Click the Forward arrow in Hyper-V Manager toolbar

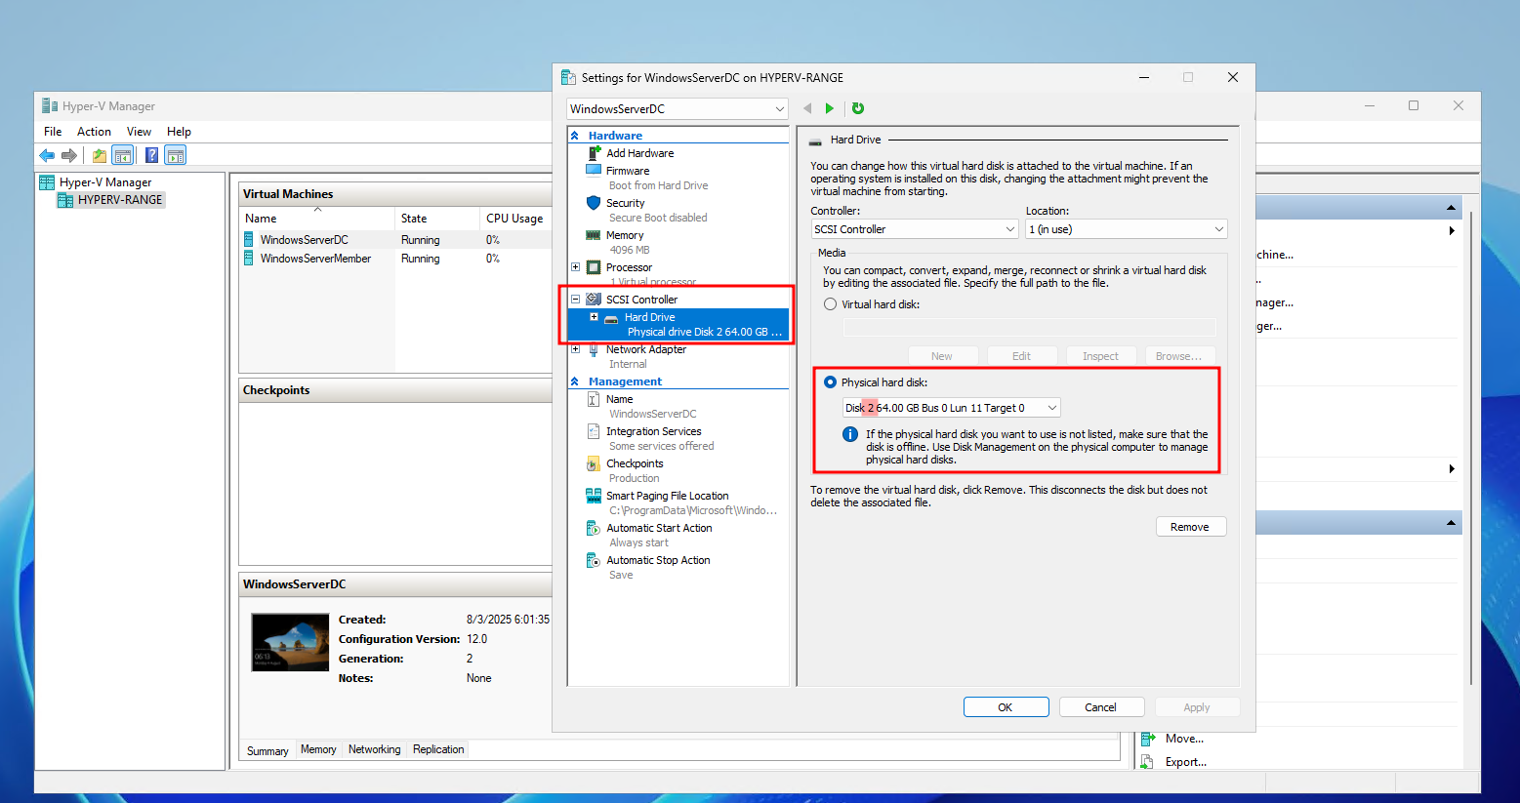pos(69,155)
